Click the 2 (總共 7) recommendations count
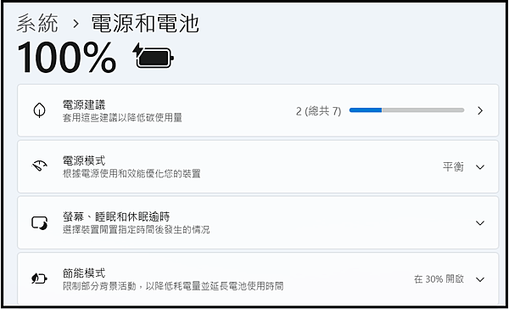 click(x=318, y=111)
